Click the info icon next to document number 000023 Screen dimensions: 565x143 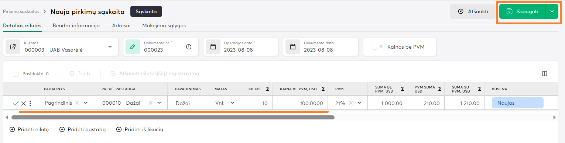click(x=189, y=47)
